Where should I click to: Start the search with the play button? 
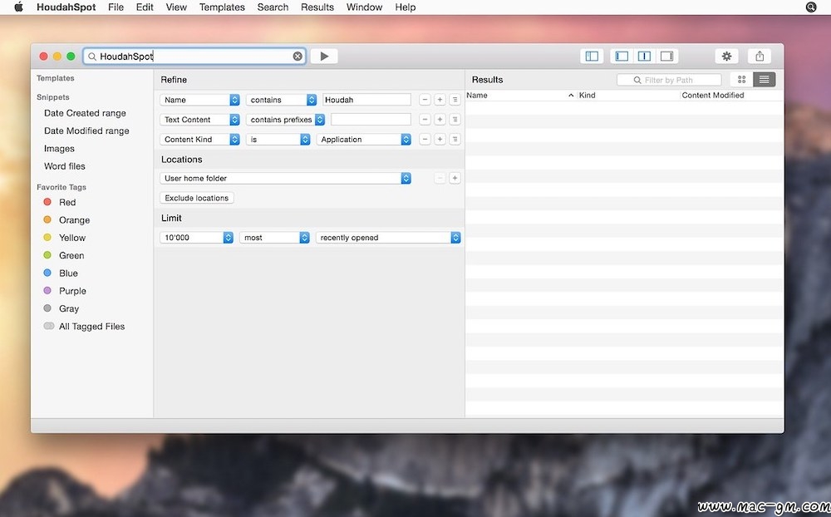(324, 57)
